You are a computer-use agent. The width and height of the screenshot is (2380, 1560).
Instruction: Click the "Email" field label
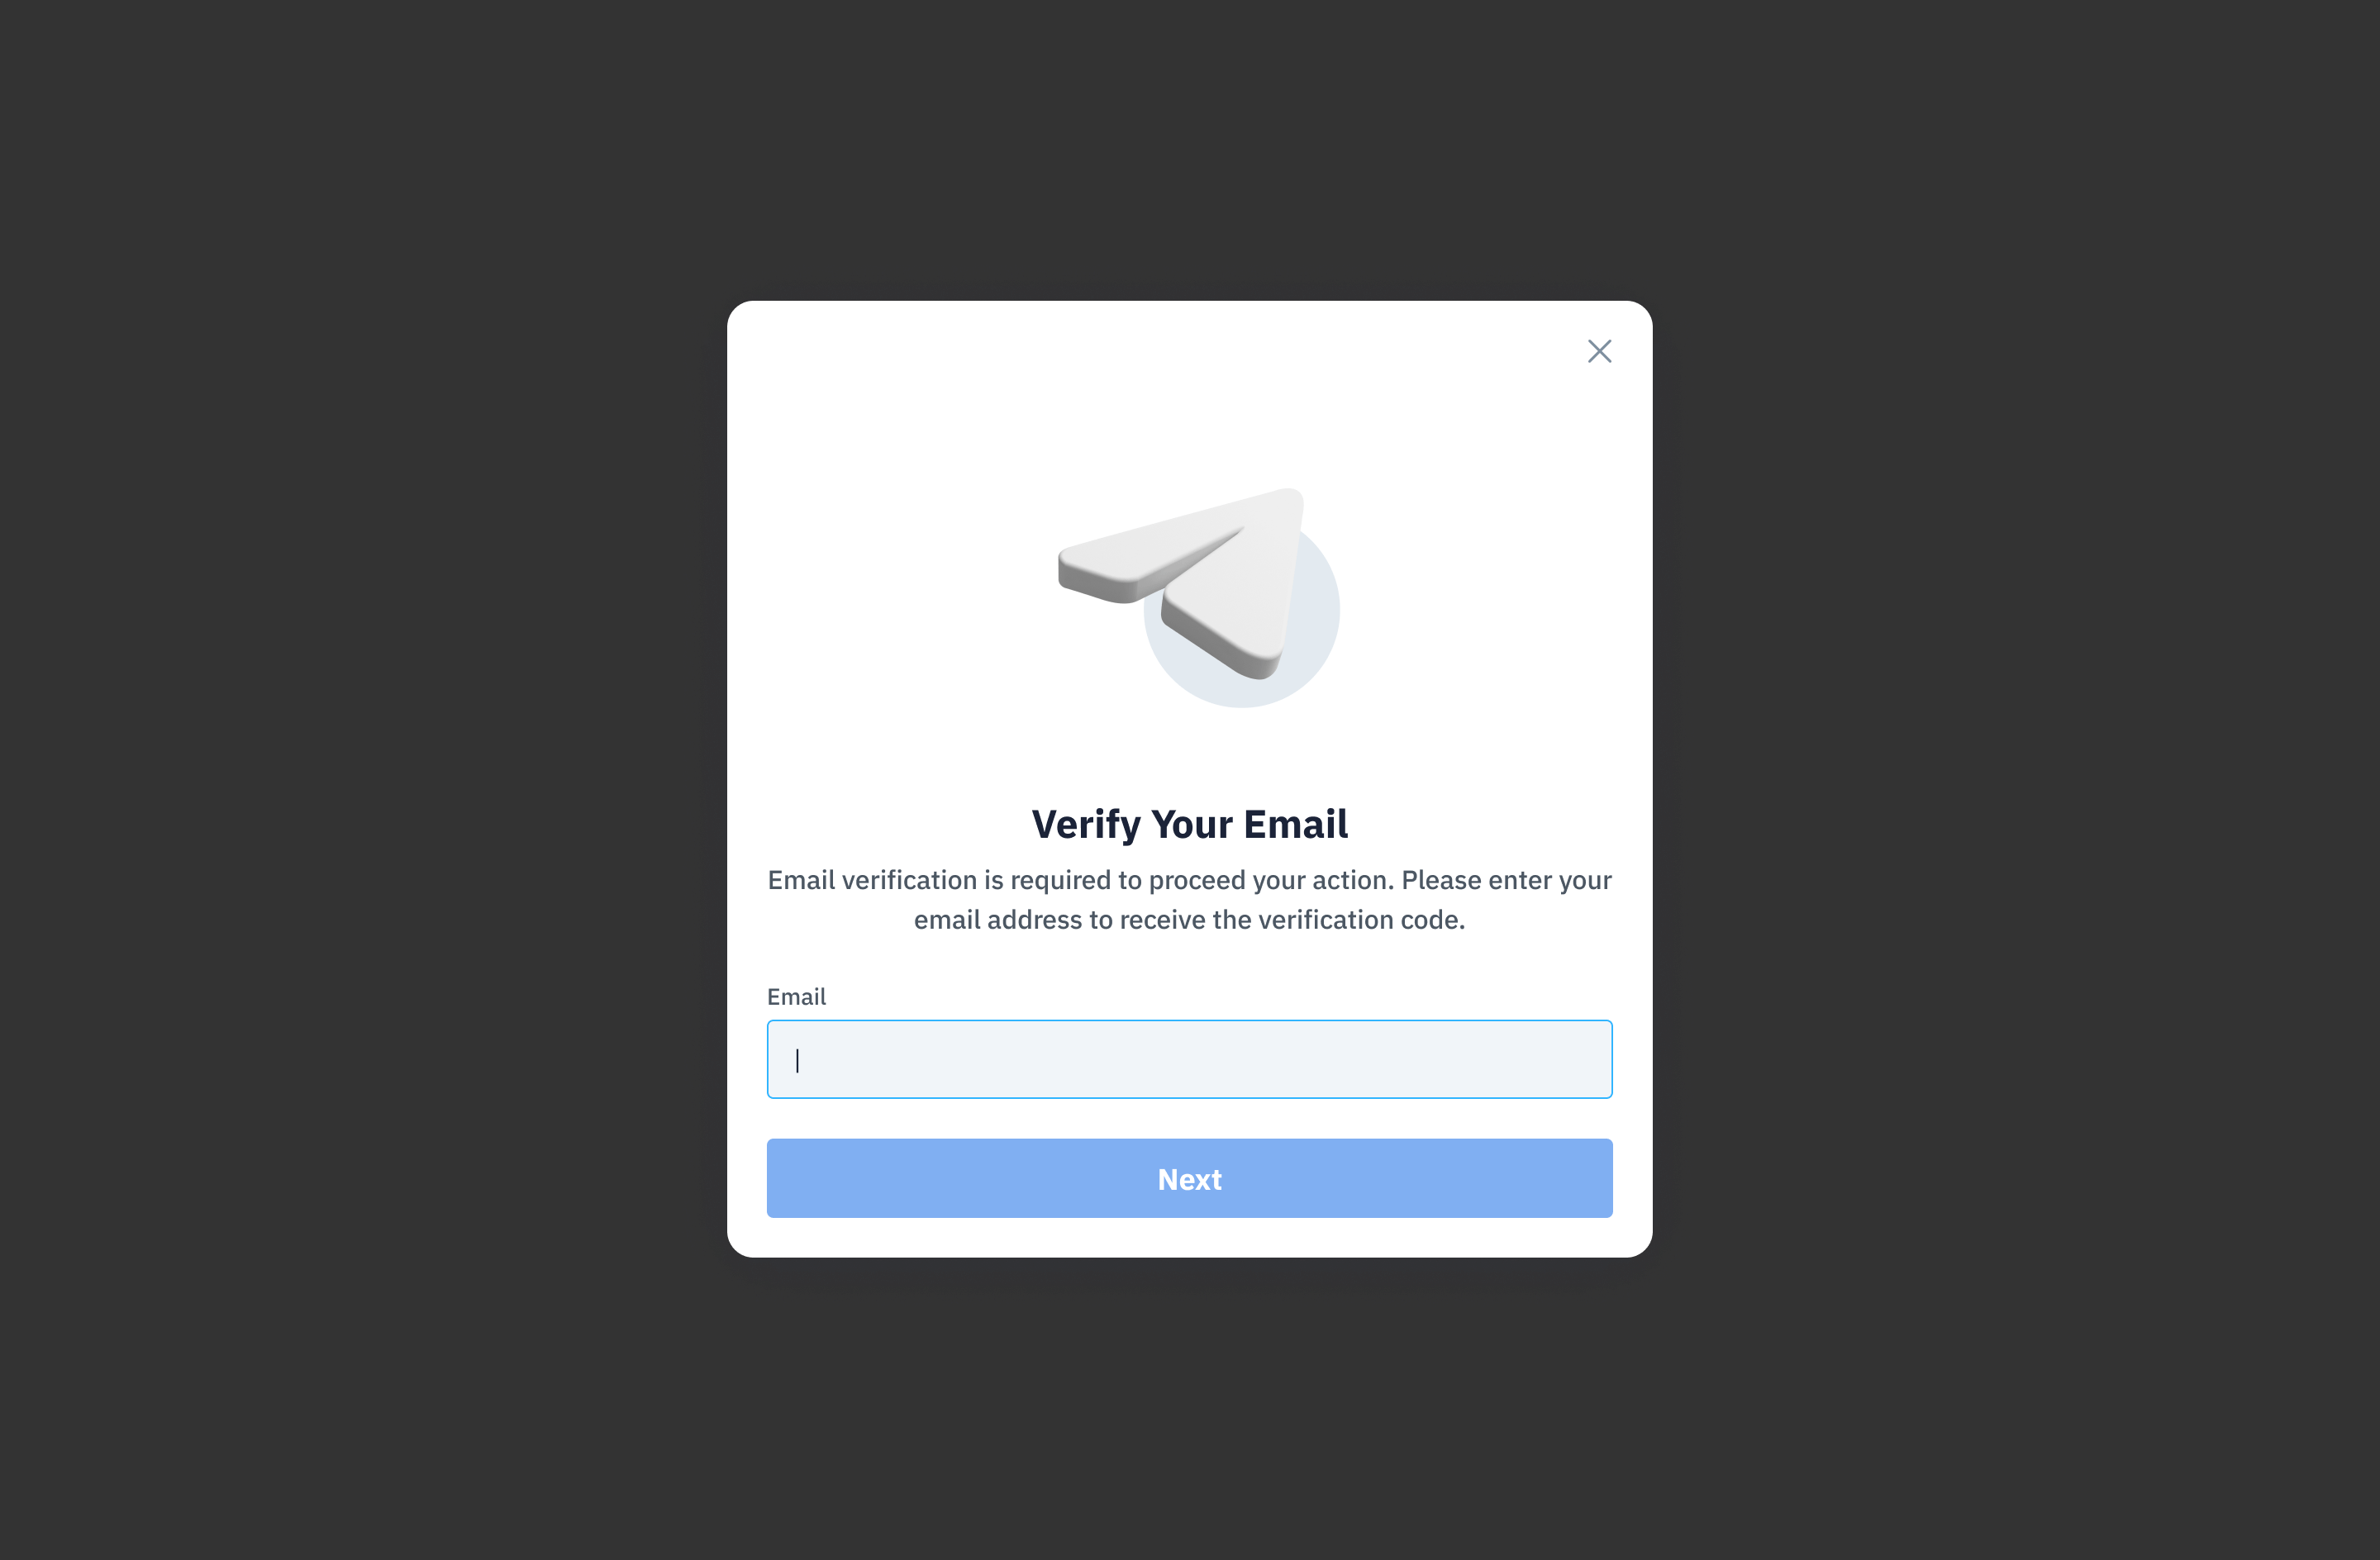796,997
